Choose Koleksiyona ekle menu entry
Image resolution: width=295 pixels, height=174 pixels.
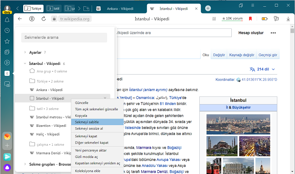coord(97,171)
